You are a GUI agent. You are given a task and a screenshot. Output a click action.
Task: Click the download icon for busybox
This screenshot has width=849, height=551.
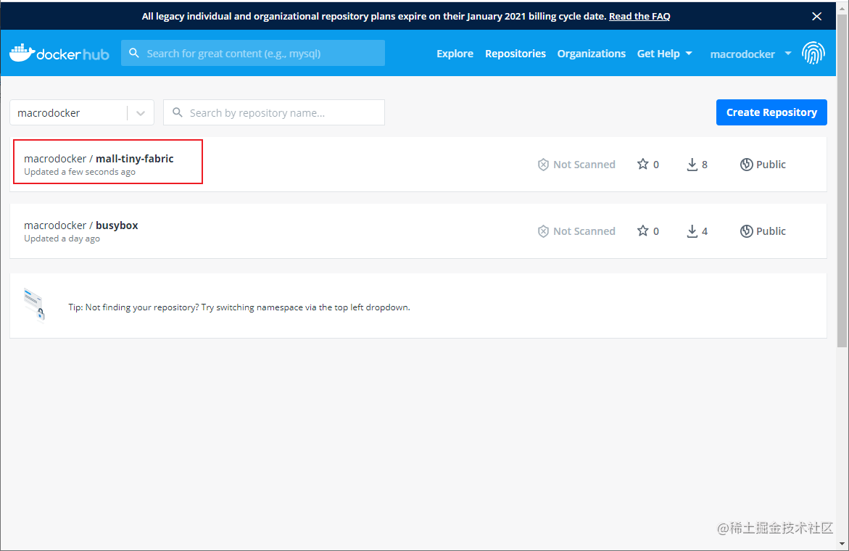[x=692, y=231]
